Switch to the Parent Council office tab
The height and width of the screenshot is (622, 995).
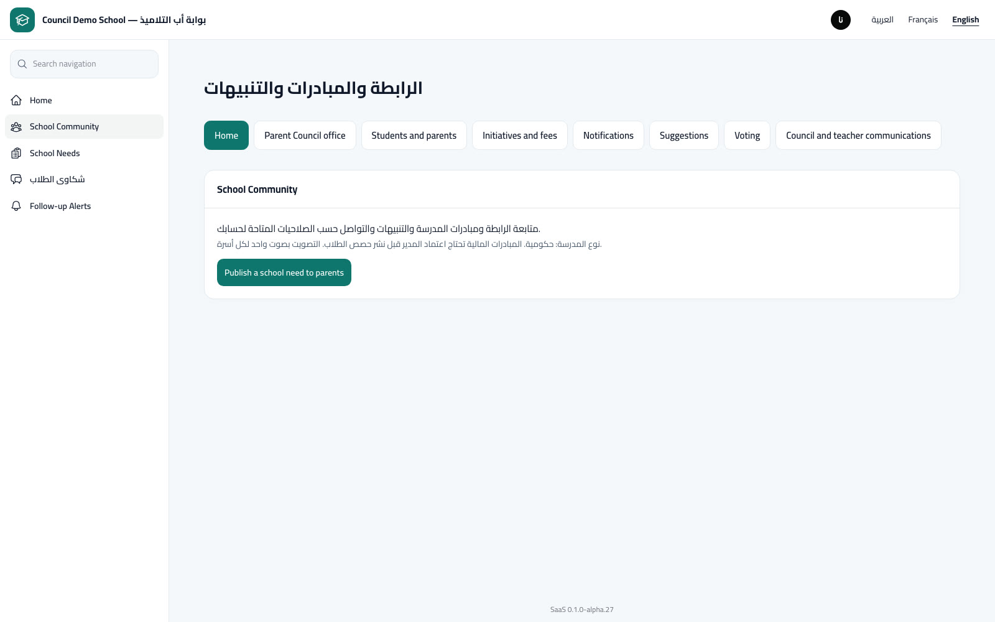pyautogui.click(x=305, y=135)
